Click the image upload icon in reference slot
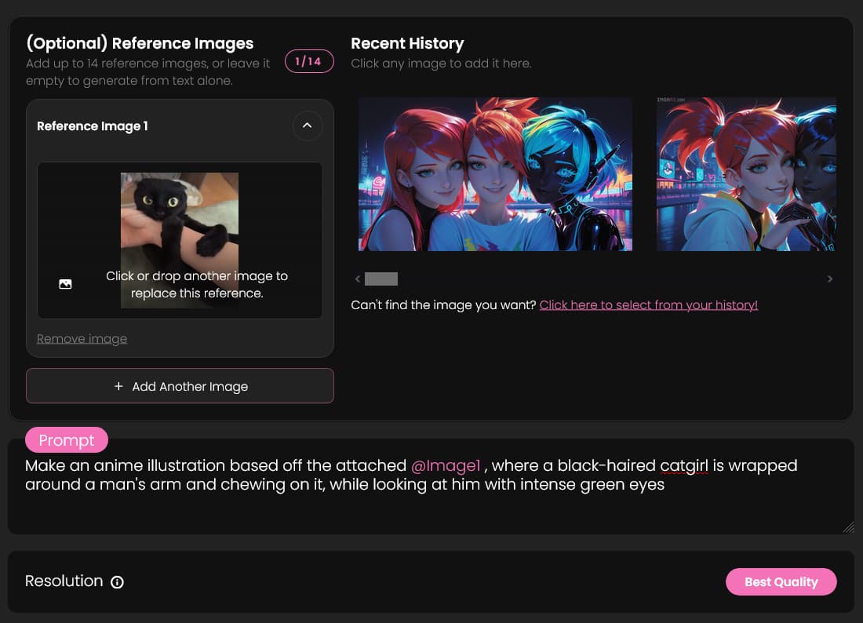Image resolution: width=863 pixels, height=623 pixels. pos(65,284)
